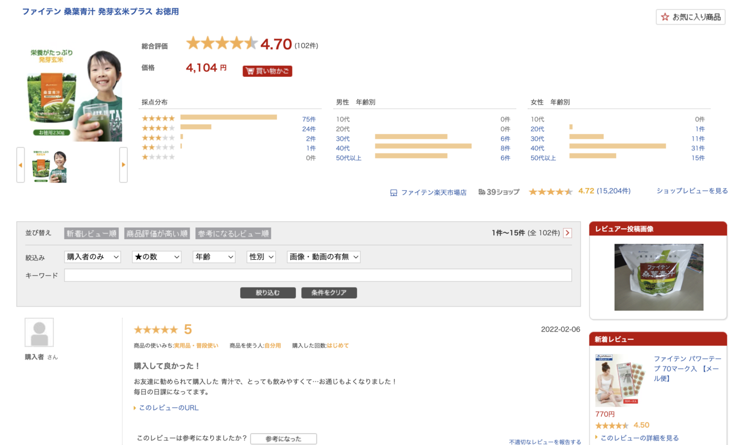This screenshot has width=748, height=445.
Task: Open the 購入者 reviewer name
Action: [x=34, y=357]
